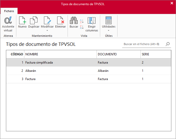Expand the Modificar dropdown arrow
Screen dimensions: 176x139
[x=47, y=30]
